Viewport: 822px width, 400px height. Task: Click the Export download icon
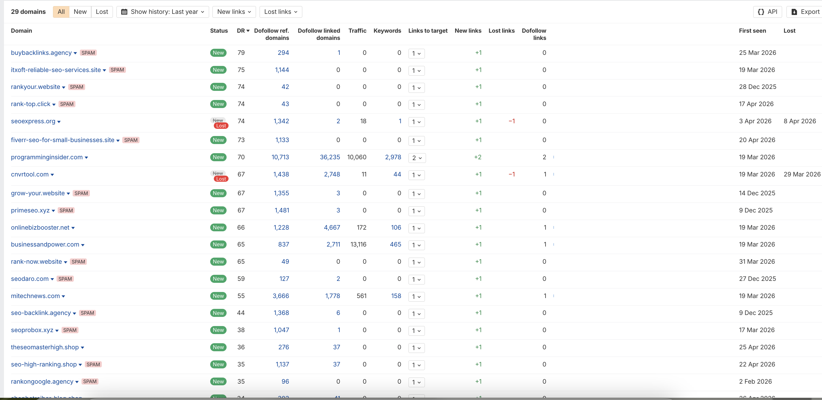[x=794, y=12]
